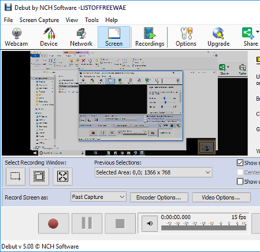This screenshot has width=260, height=252.
Task: Open Record Screen as Fast Capture dropdown
Action: click(x=98, y=197)
